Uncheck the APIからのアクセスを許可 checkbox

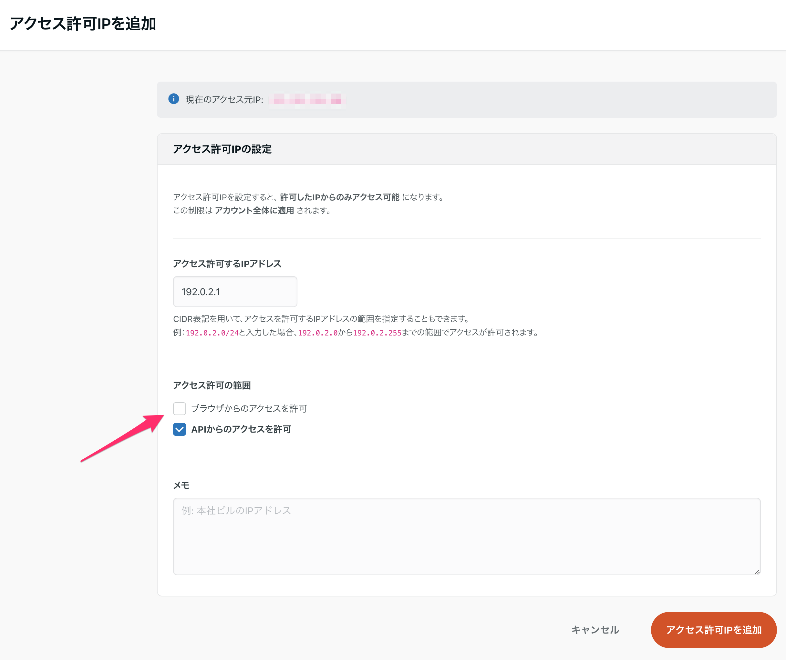[x=179, y=429]
